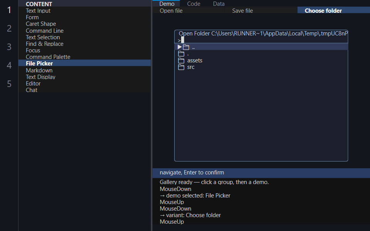Select group 2 in the left rail
Screen dimensions: 370x231
(x=9, y=28)
